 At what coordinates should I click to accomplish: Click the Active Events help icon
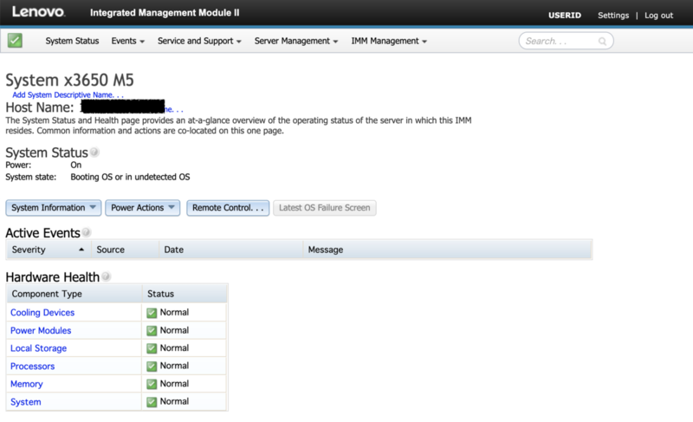(86, 232)
